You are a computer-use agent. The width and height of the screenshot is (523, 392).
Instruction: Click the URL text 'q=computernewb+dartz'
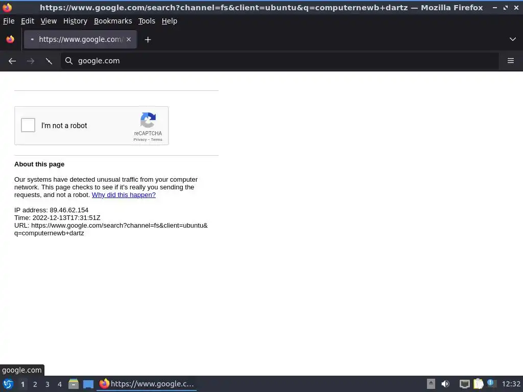pyautogui.click(x=49, y=233)
